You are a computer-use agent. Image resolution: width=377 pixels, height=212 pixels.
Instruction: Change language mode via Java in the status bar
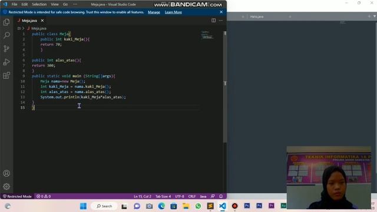pyautogui.click(x=203, y=196)
